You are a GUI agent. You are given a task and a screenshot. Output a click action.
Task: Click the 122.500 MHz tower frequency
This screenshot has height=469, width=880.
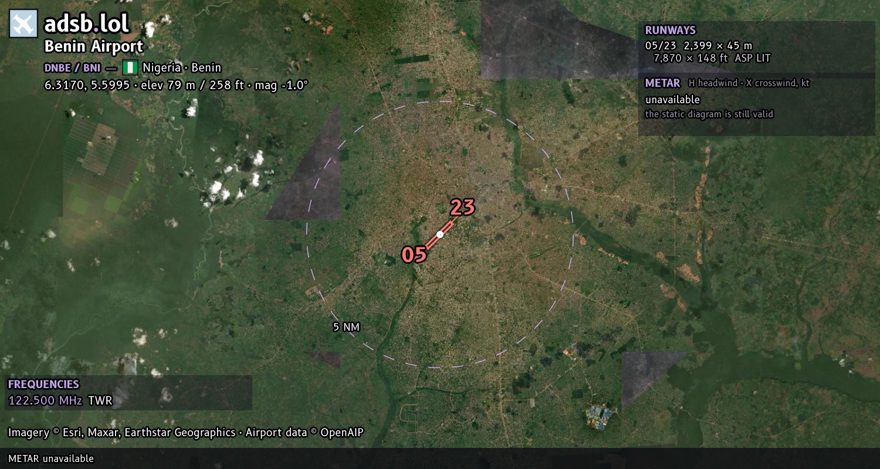coord(45,401)
